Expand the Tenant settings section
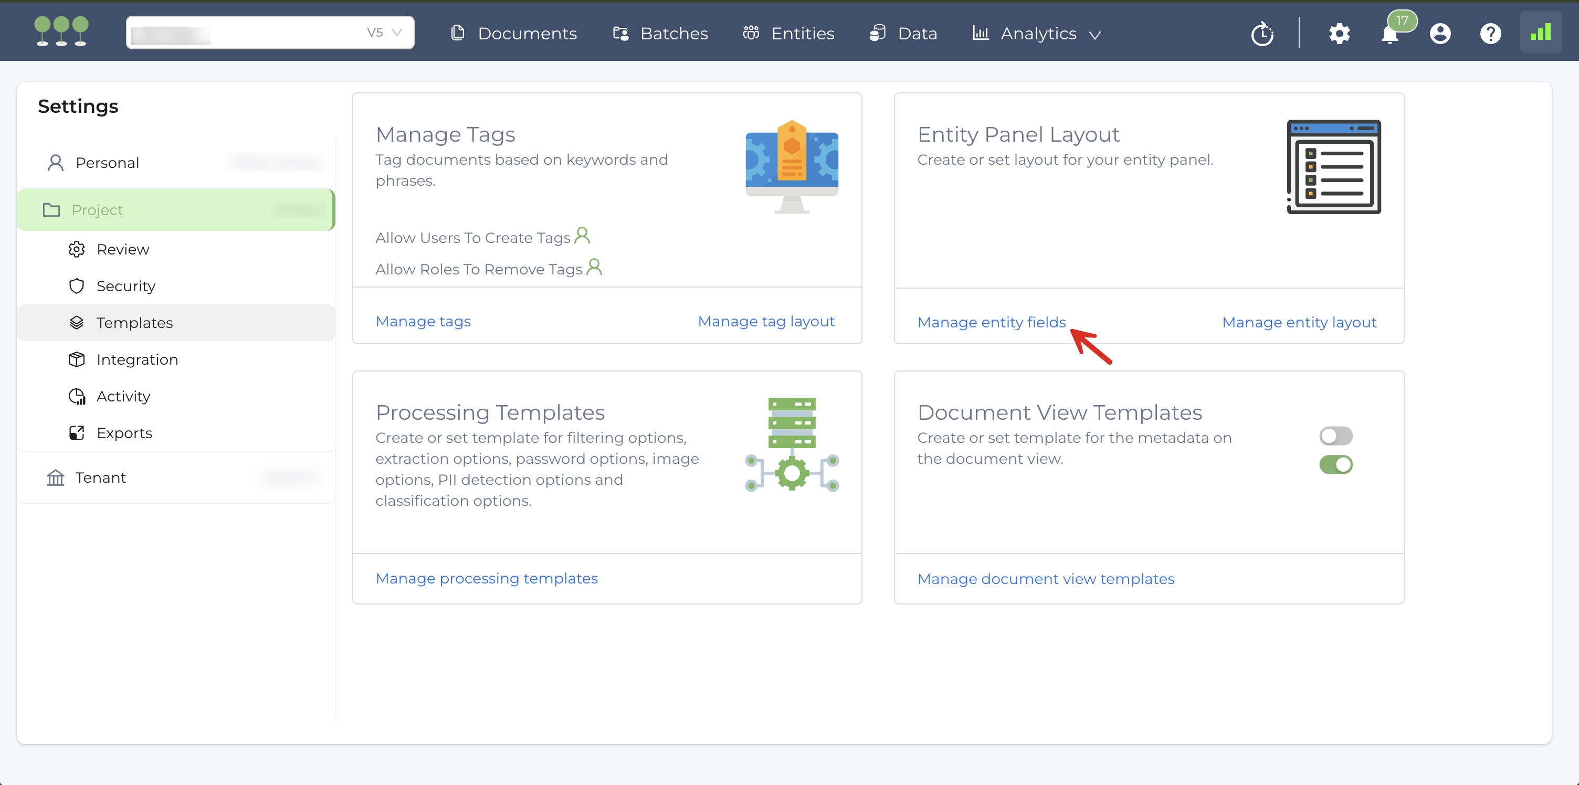Screen dimensions: 1579x785 tap(101, 478)
